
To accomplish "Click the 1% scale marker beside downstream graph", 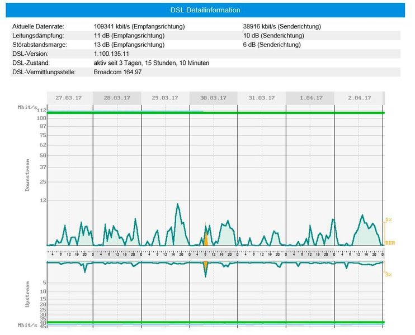I will point(389,221).
